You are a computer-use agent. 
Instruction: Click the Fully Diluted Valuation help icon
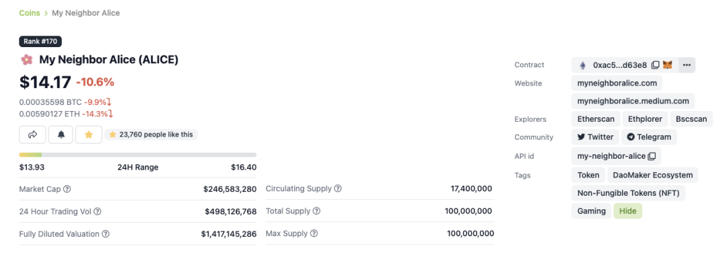[x=106, y=234]
